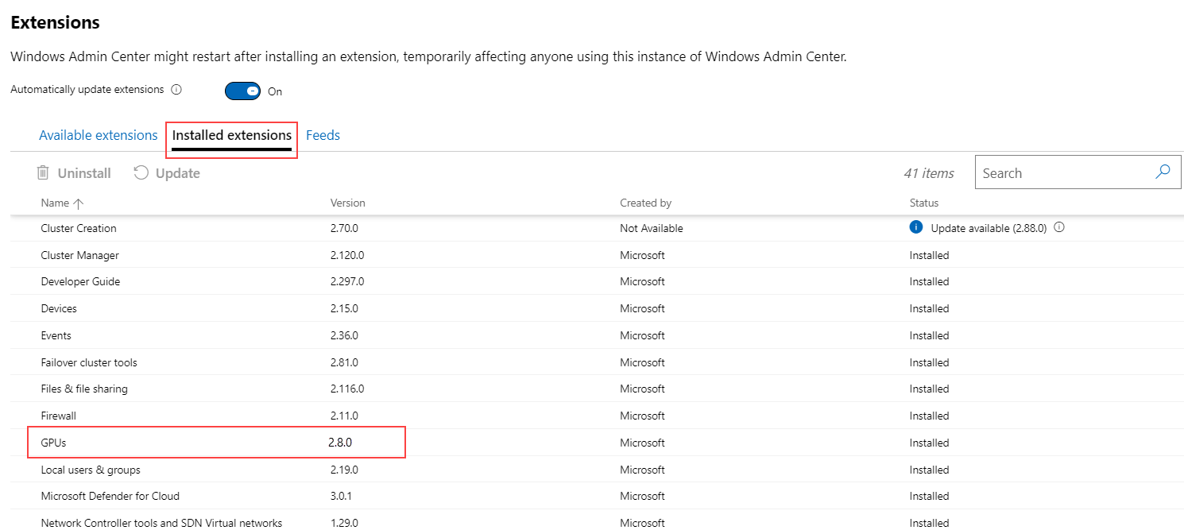Click the Update refresh icon

pos(141,172)
